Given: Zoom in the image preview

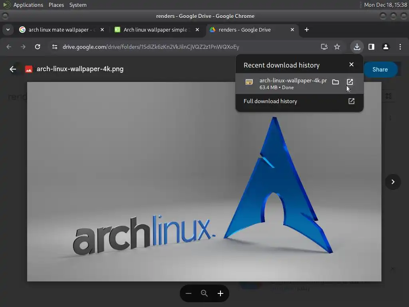Looking at the screenshot, I should click(220, 293).
